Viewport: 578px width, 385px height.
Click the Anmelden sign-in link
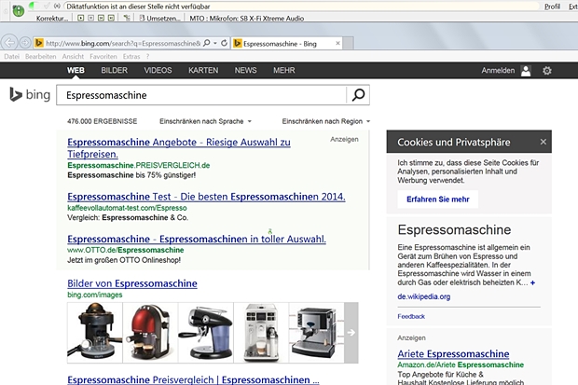(x=498, y=71)
